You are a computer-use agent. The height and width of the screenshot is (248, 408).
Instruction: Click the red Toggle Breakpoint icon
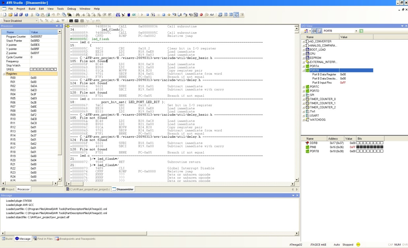pyautogui.click(x=201, y=15)
